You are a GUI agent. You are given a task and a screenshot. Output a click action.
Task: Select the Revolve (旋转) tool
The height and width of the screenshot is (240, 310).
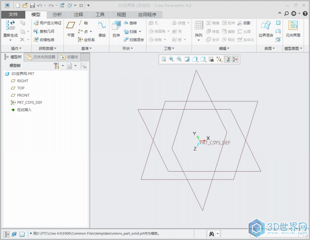tap(130, 23)
